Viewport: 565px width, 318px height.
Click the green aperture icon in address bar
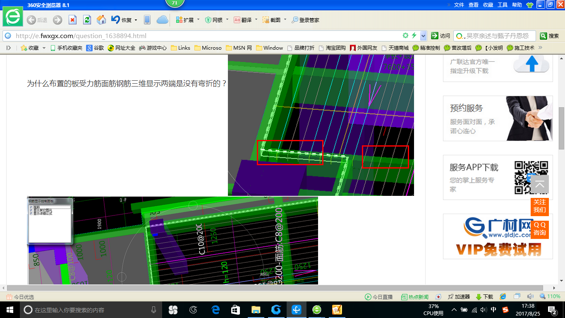(406, 36)
